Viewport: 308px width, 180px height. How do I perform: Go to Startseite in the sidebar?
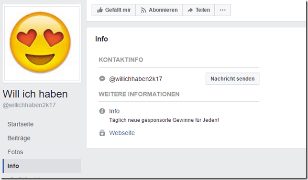point(21,124)
